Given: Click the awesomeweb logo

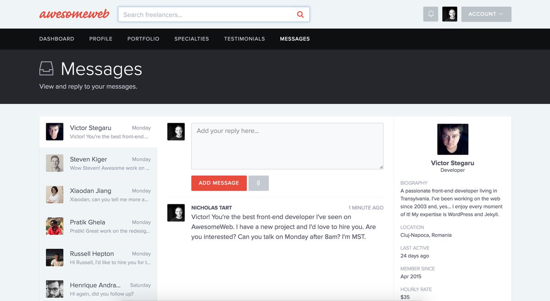Looking at the screenshot, I should click(x=74, y=14).
